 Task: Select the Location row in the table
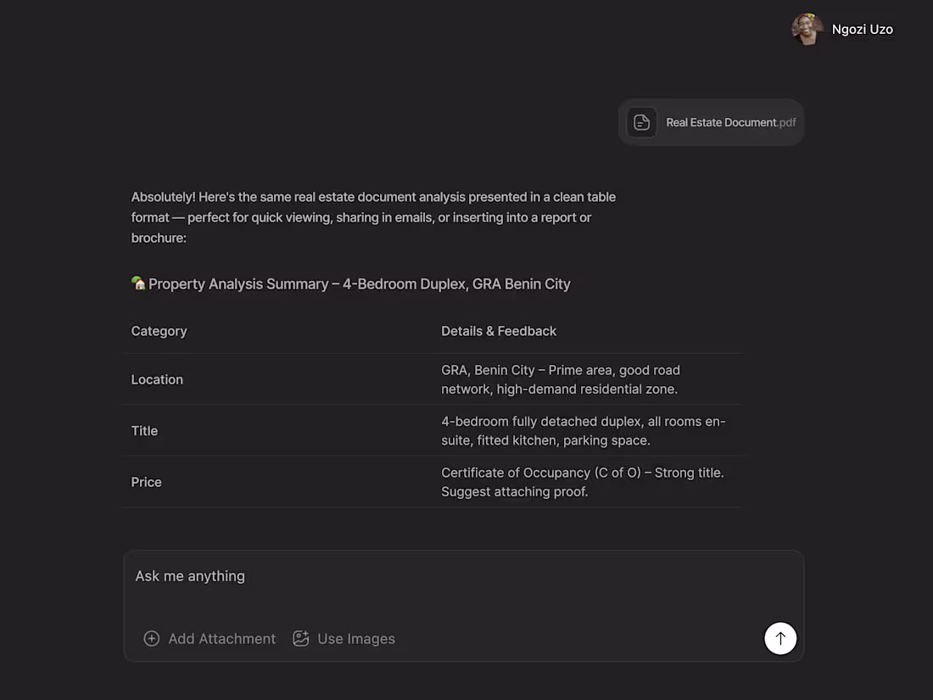(157, 379)
